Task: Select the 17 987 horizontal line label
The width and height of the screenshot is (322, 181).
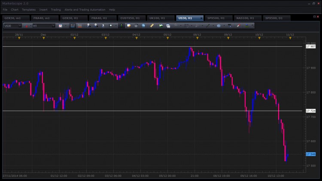Action: [311, 47]
